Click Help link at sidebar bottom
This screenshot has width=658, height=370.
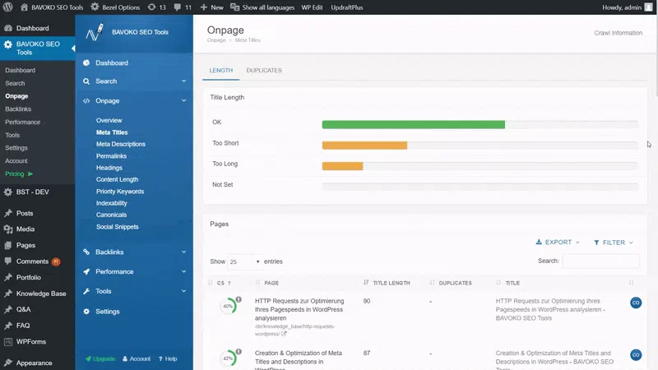168,359
